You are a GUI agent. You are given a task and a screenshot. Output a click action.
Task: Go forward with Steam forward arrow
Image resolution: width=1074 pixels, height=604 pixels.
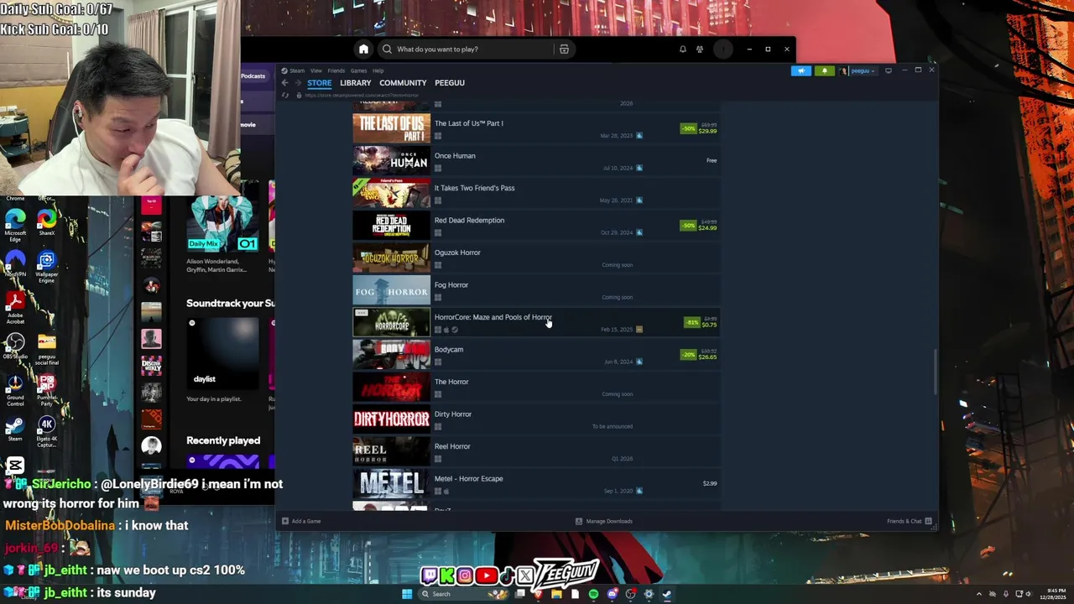pos(297,83)
